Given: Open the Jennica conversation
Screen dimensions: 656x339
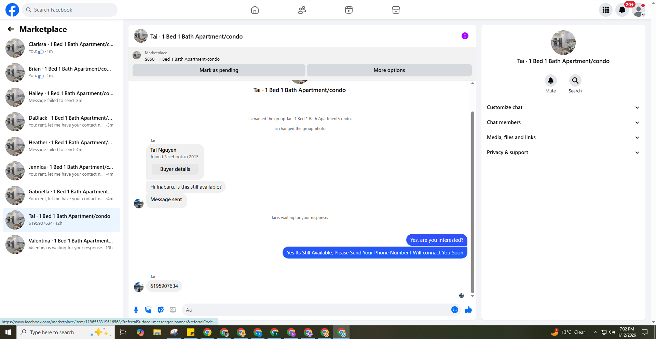Looking at the screenshot, I should (x=61, y=171).
